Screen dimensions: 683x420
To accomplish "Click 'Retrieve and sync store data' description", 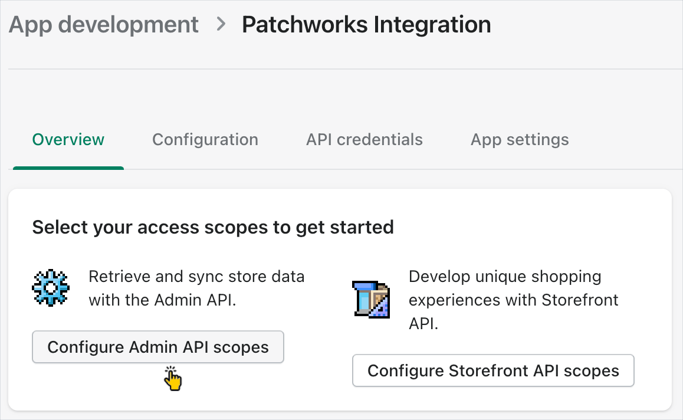I will pos(196,277).
